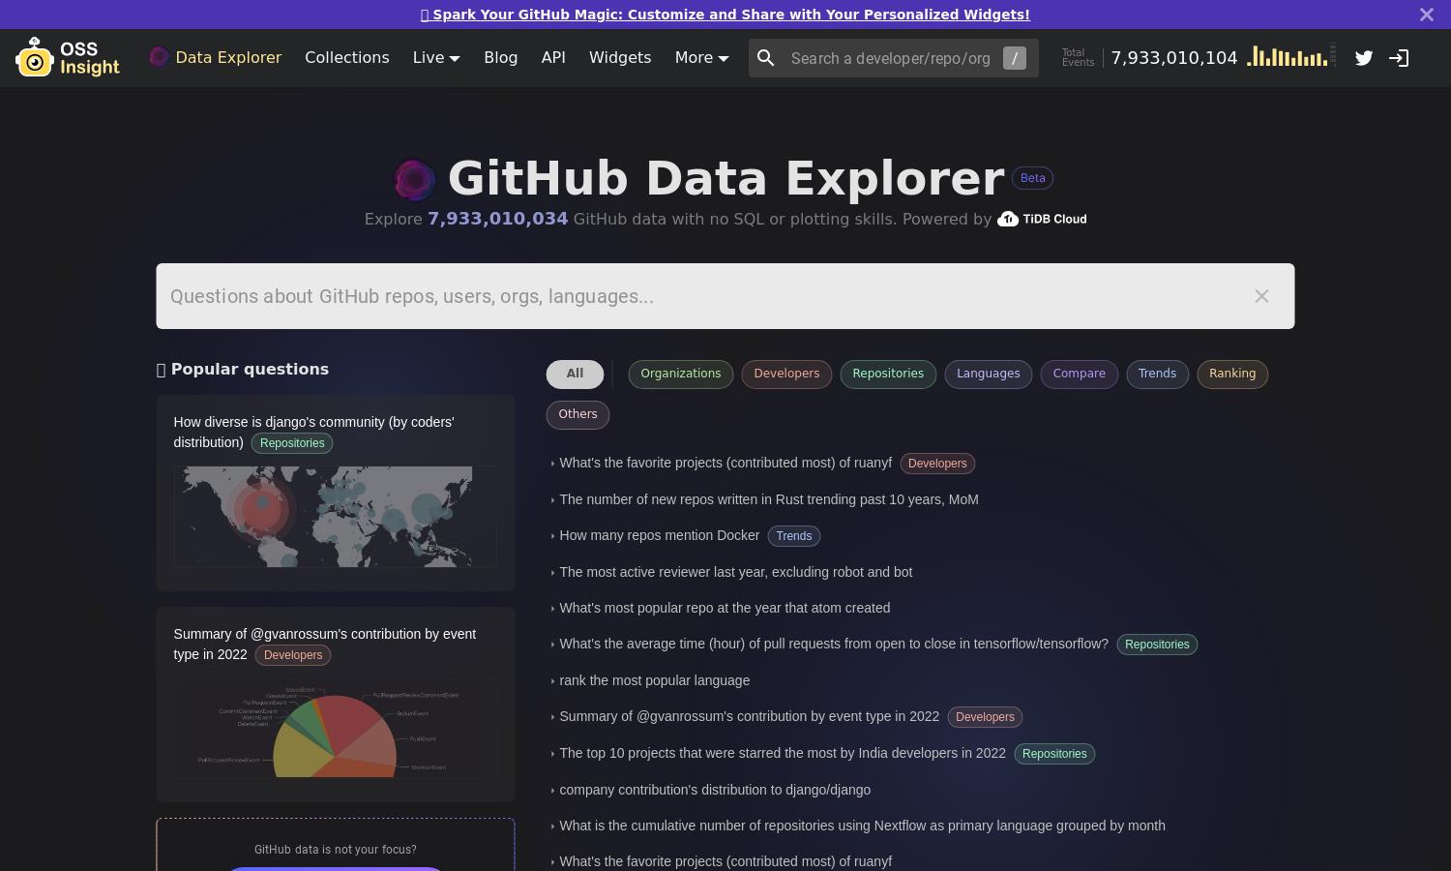Open the gvanrossum summary card title
Screen dimensions: 1451x871
click(324, 644)
